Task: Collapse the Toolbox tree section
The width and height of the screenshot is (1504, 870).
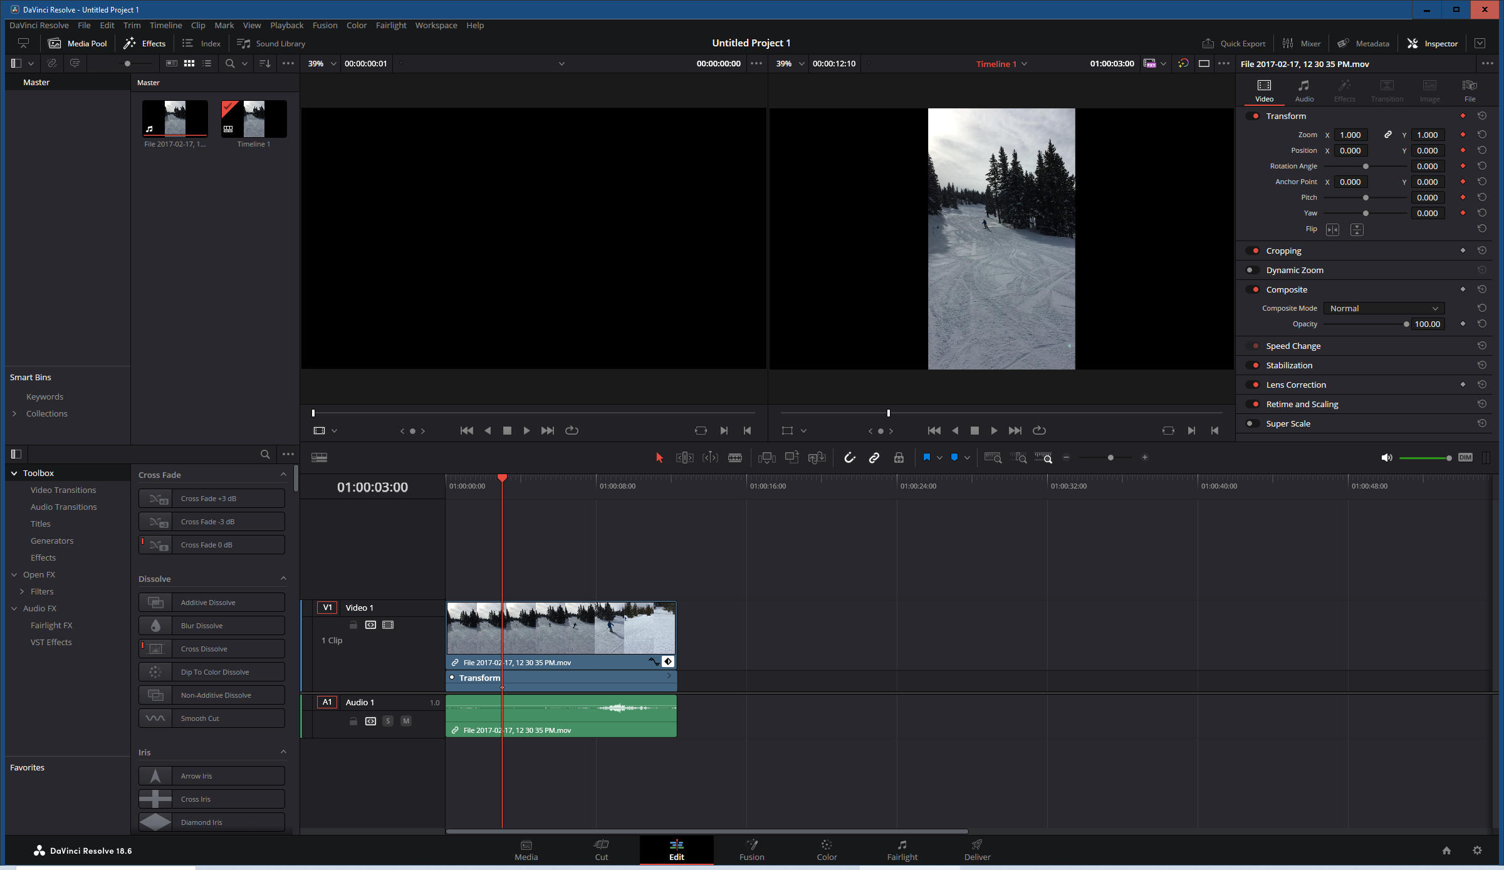Action: (14, 473)
